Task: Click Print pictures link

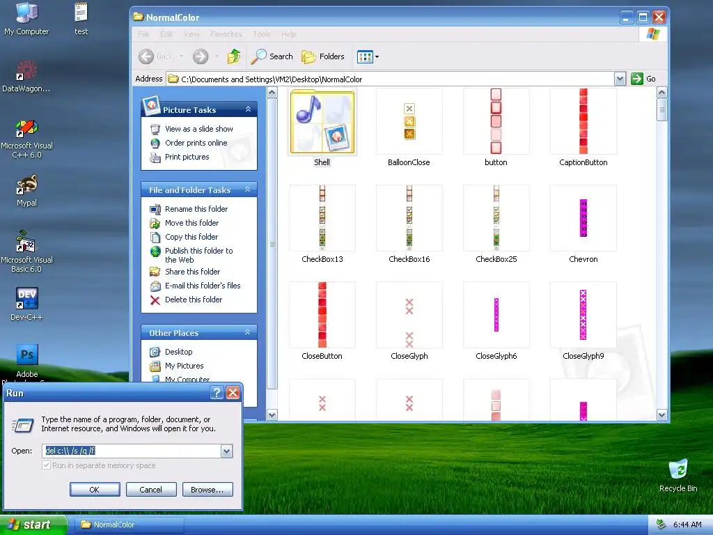Action: tap(187, 157)
